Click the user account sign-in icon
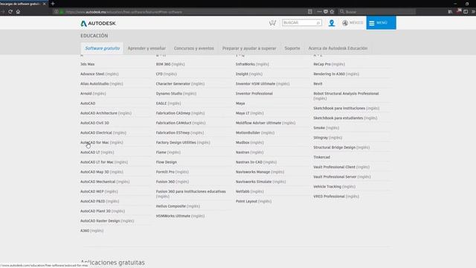The height and width of the screenshot is (268, 476). (x=332, y=23)
